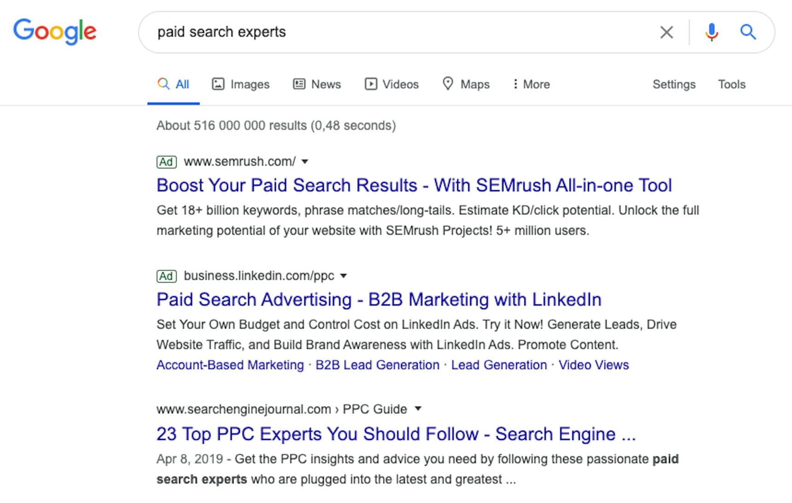
Task: Open the More search options menu
Action: [531, 84]
